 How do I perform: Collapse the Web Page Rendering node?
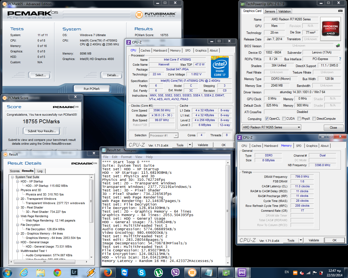(x=18, y=216)
